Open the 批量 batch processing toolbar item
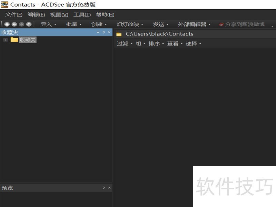276x207 pixels. 71,24
